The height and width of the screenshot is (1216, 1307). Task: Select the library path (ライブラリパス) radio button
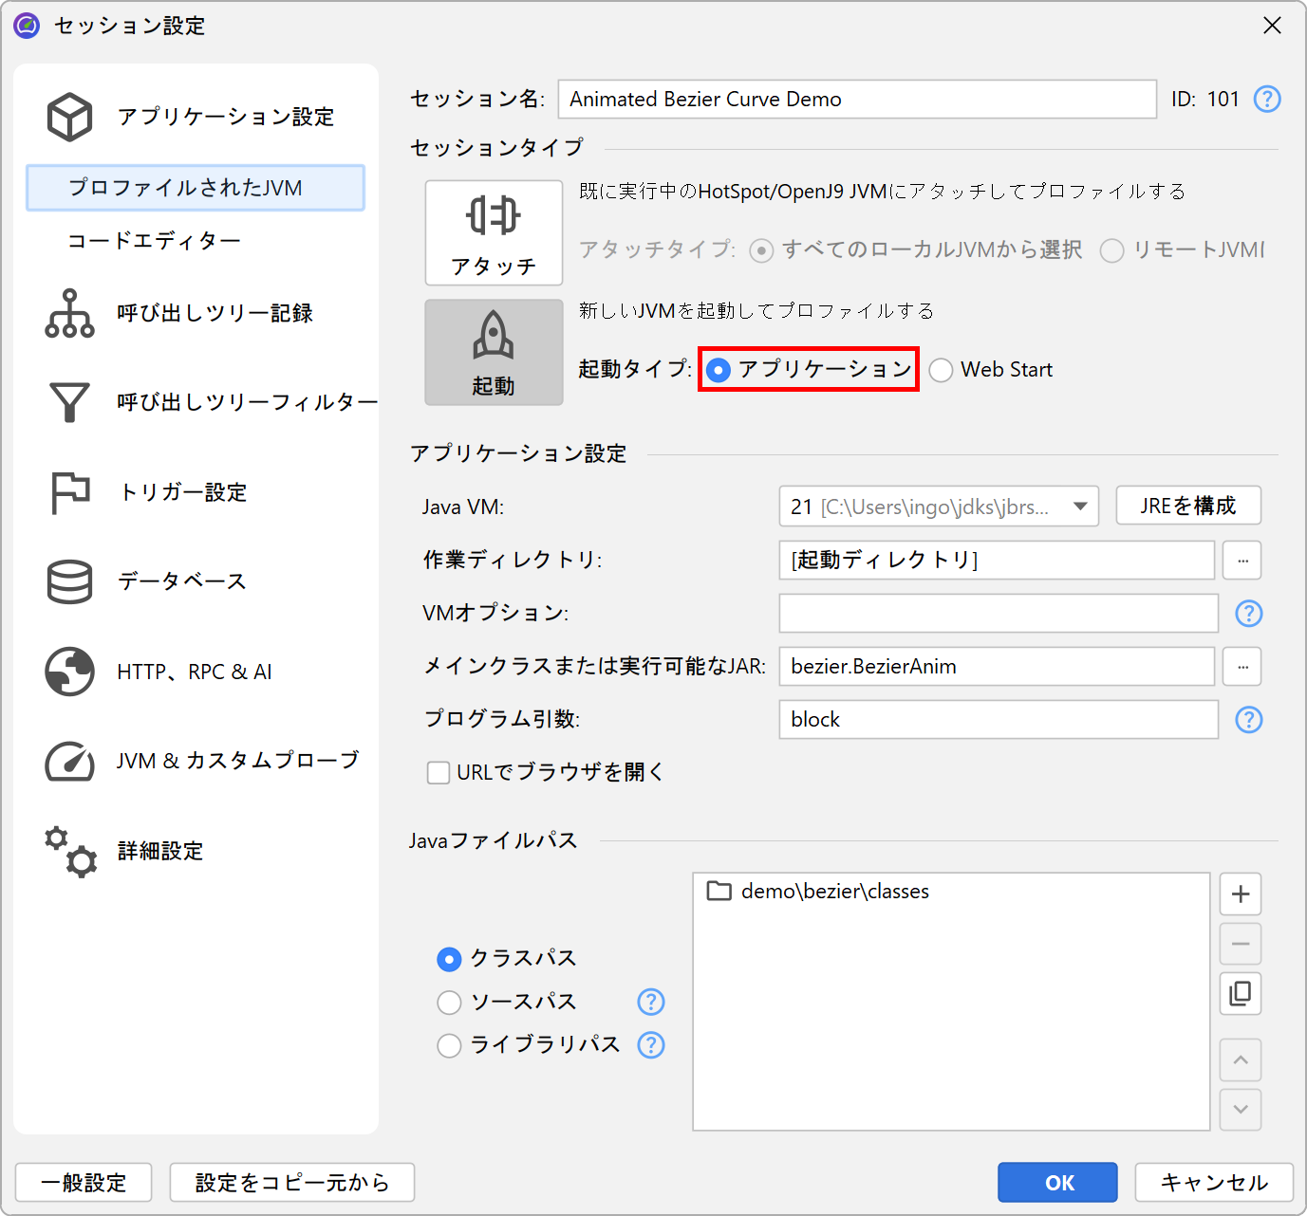(449, 1045)
